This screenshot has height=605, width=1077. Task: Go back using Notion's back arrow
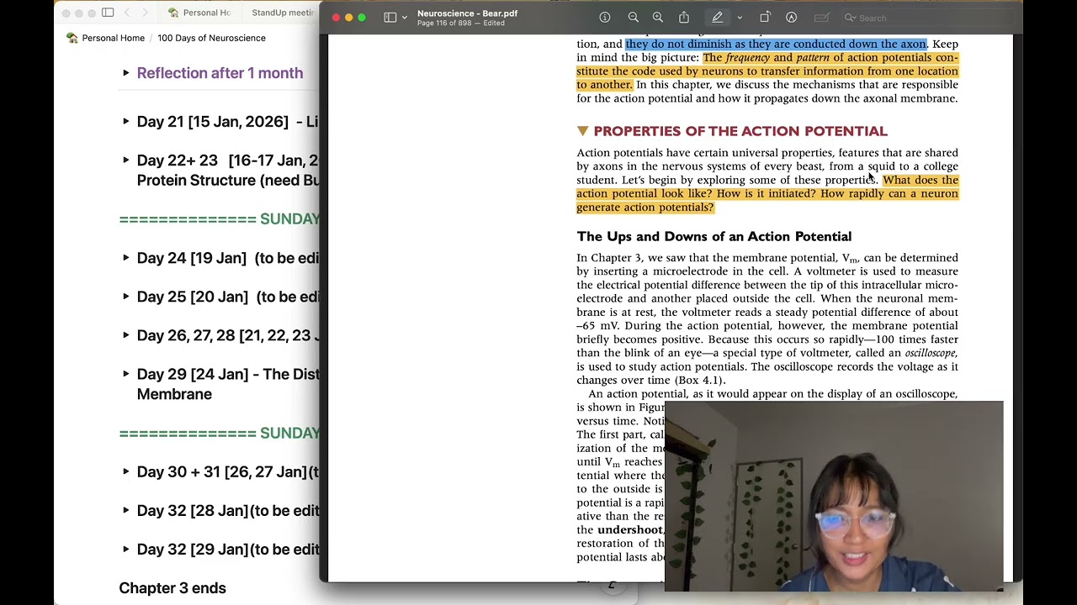point(127,13)
